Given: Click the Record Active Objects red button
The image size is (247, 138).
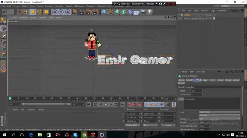Looking at the screenshot, I should [130, 104].
